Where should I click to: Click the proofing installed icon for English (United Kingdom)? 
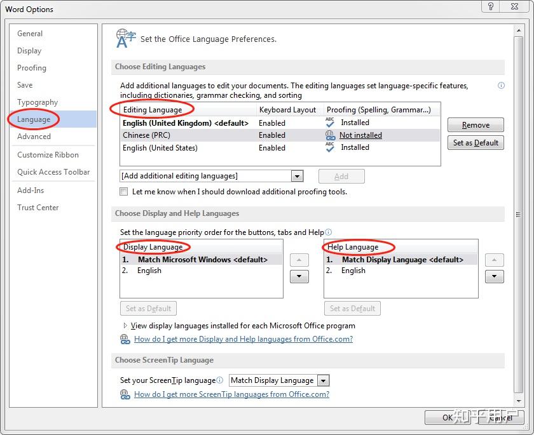click(330, 123)
